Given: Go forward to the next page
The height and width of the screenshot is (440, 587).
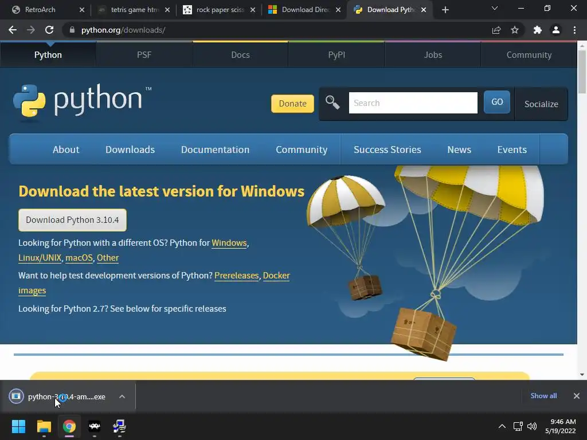Looking at the screenshot, I should pyautogui.click(x=31, y=30).
